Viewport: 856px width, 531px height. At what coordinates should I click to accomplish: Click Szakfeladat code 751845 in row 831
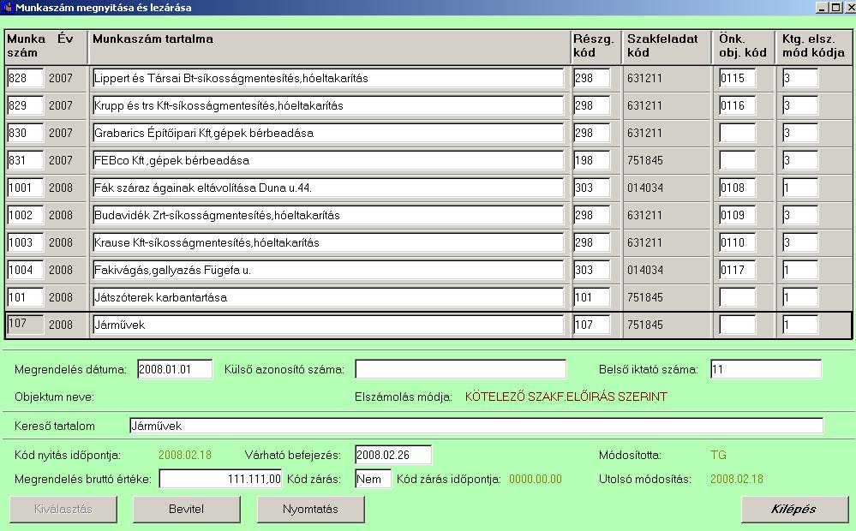(644, 160)
